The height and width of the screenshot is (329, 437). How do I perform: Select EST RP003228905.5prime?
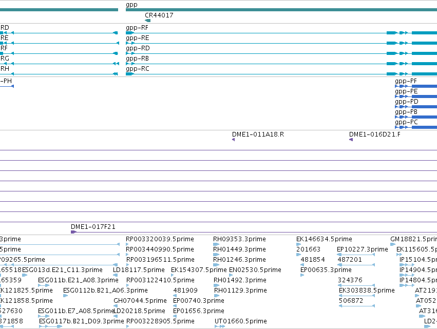coord(160,321)
